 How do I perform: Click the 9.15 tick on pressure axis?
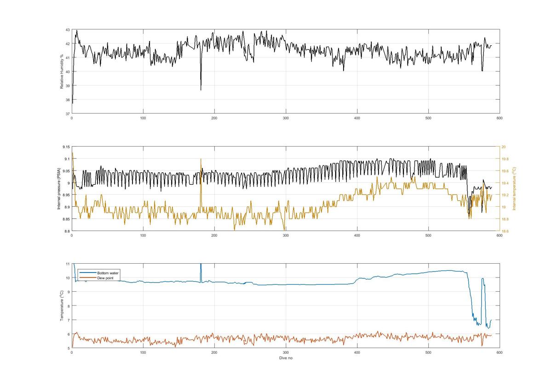67,147
